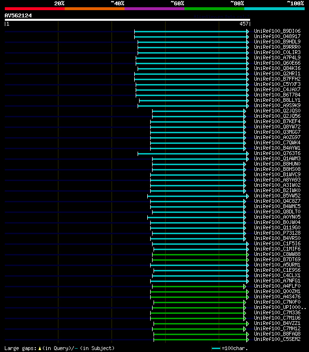Select label UniRef100_B4AYW1
309x352 pixels.
click(277, 148)
